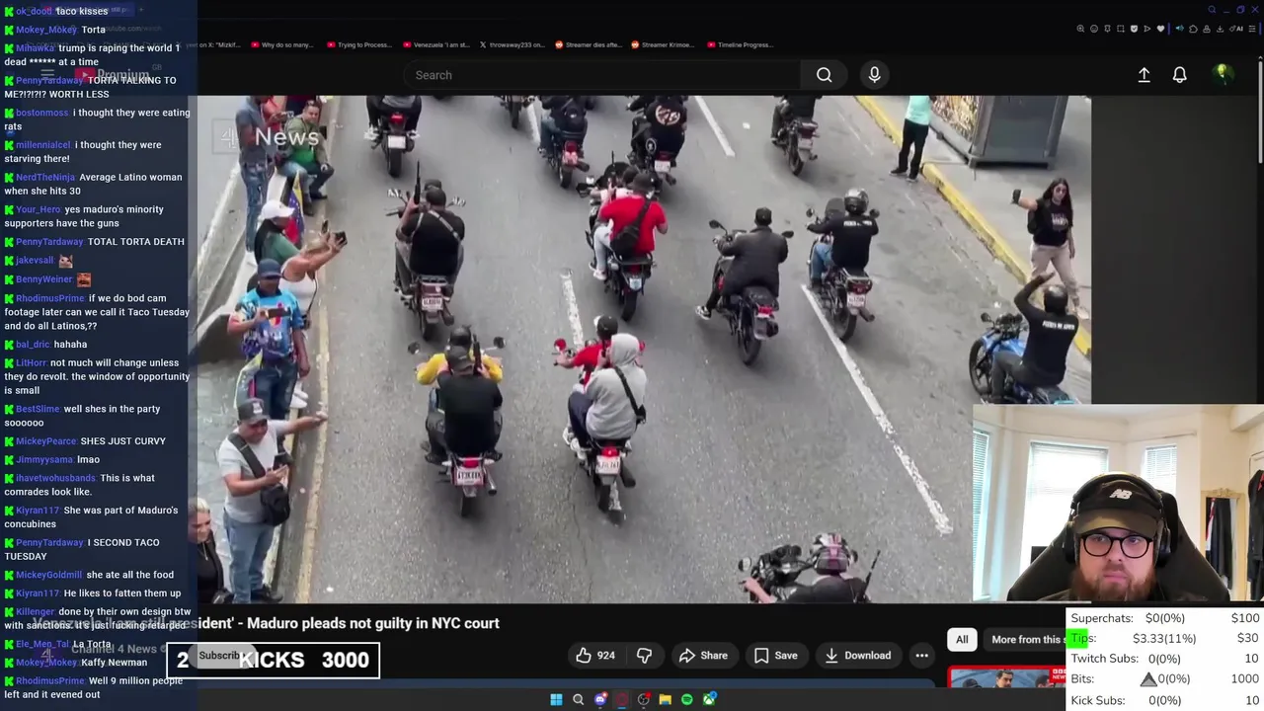Open the account avatar menu
The height and width of the screenshot is (711, 1264).
(1223, 74)
